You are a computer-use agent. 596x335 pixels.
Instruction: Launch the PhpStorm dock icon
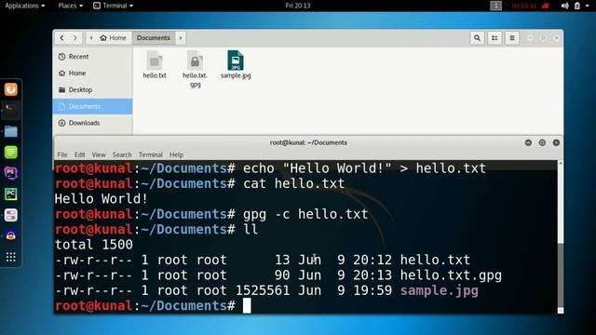(10, 173)
